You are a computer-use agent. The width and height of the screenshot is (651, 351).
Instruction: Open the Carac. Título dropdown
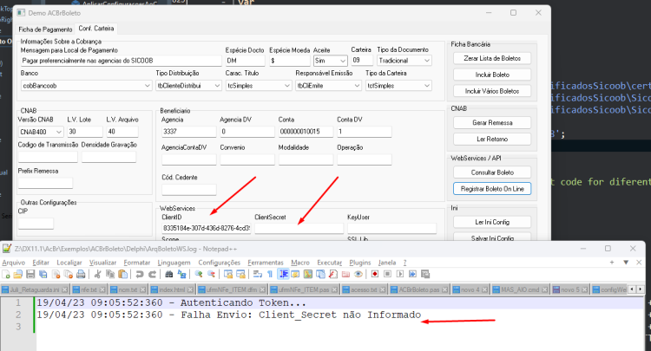[x=259, y=86]
